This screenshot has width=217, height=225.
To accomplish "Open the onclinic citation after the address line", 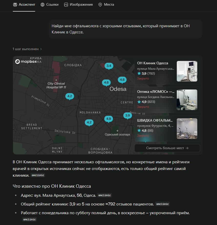I will pyautogui.click(x=105, y=195).
